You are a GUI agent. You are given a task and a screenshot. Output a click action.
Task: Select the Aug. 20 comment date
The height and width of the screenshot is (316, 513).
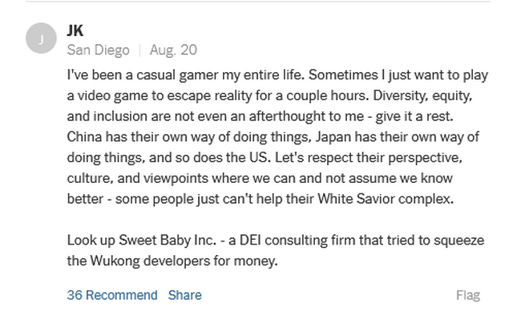click(x=173, y=50)
